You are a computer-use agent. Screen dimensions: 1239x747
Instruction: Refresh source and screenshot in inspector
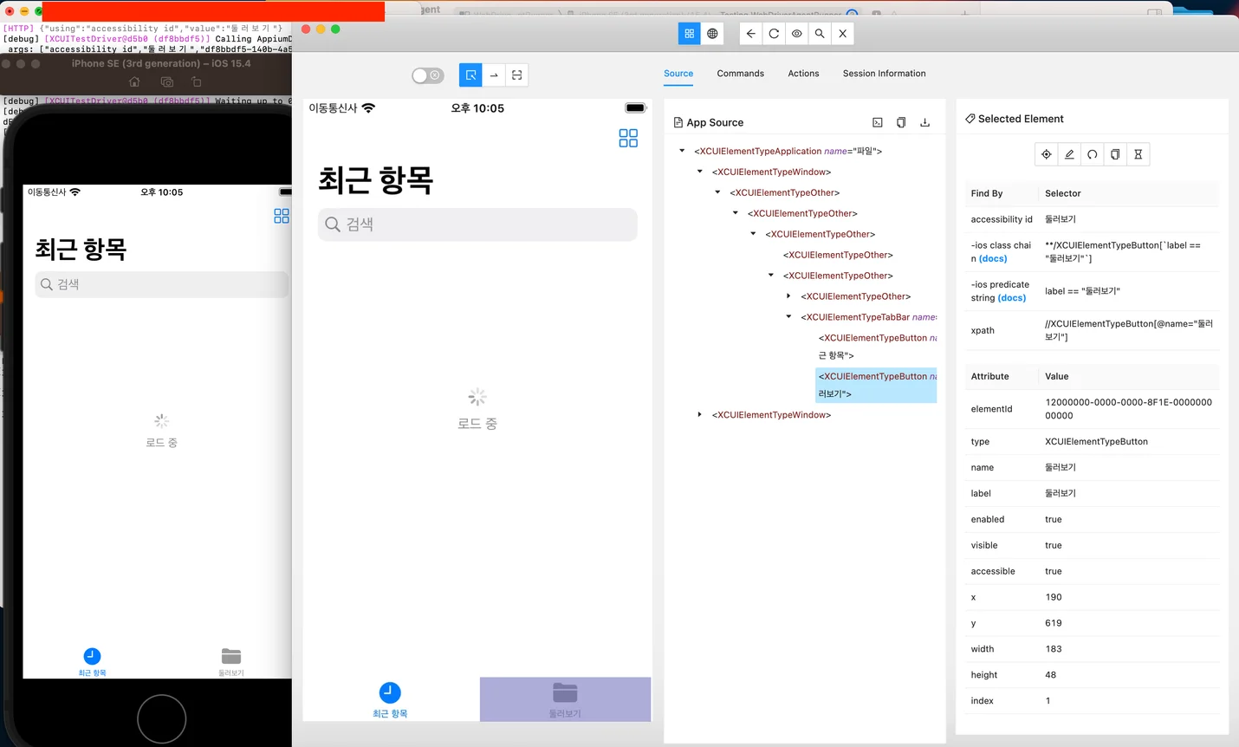tap(774, 34)
